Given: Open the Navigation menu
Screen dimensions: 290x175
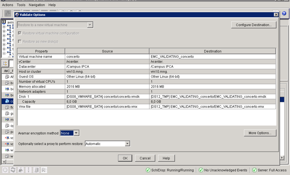Looking at the screenshot, I should pyautogui.click(x=37, y=5).
